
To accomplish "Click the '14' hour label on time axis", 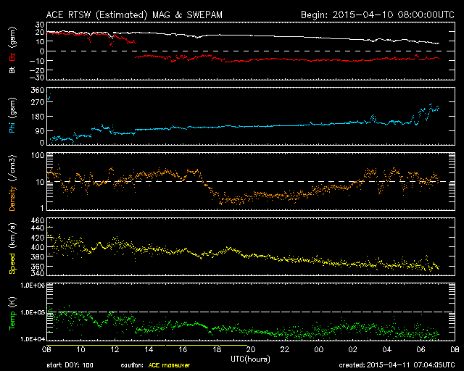I will click(x=149, y=349).
